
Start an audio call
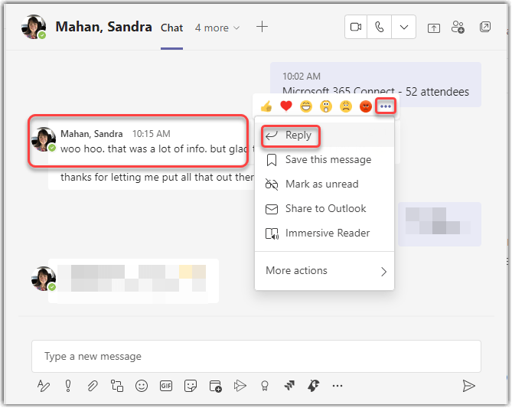coord(380,27)
